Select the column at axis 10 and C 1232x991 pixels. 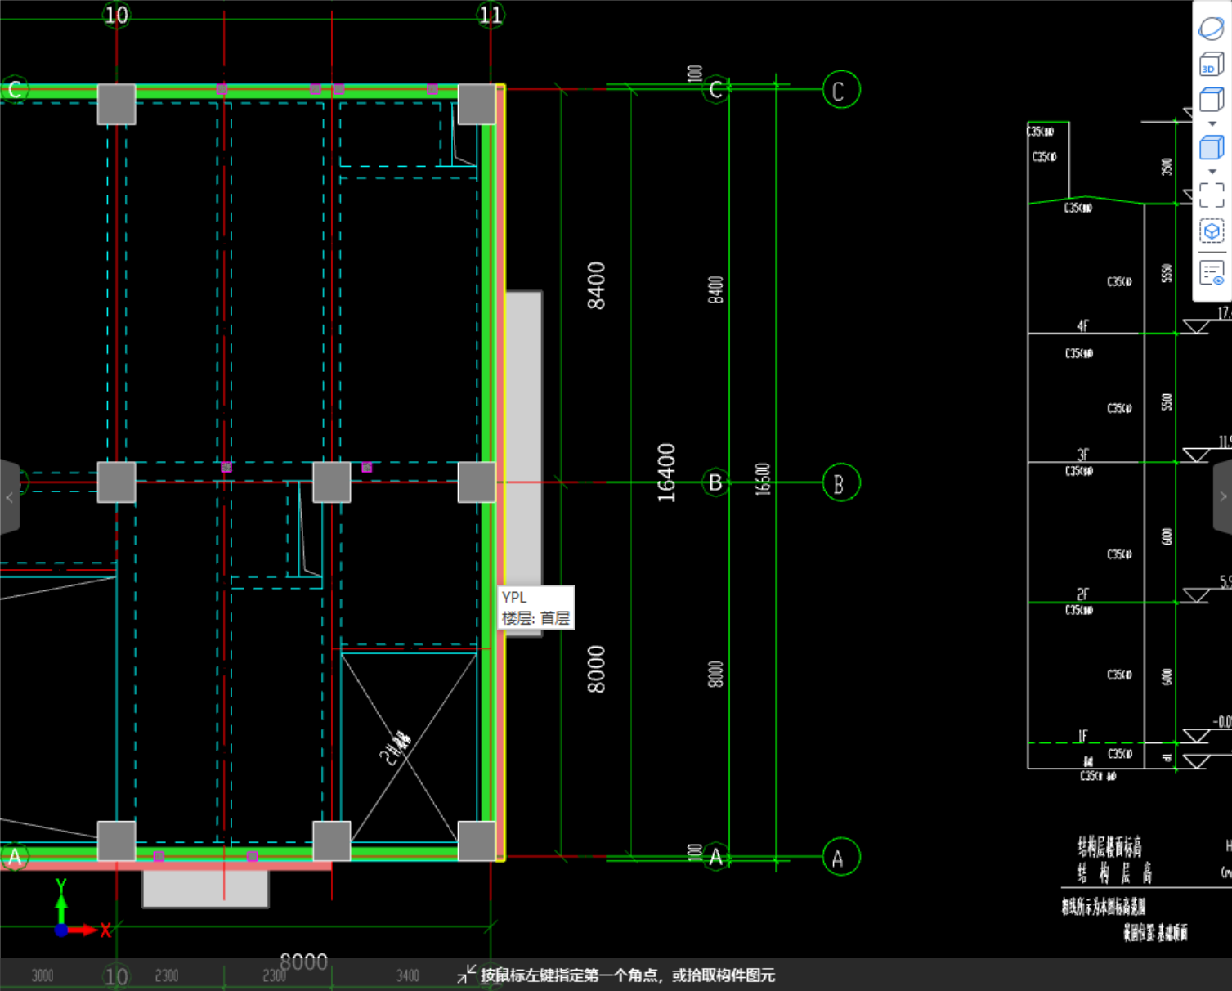click(x=116, y=105)
